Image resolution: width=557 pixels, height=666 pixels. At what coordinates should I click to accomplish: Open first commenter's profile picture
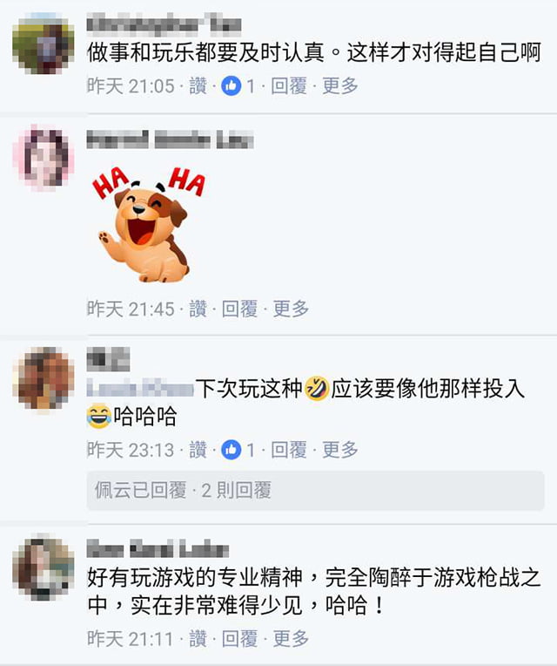[44, 44]
